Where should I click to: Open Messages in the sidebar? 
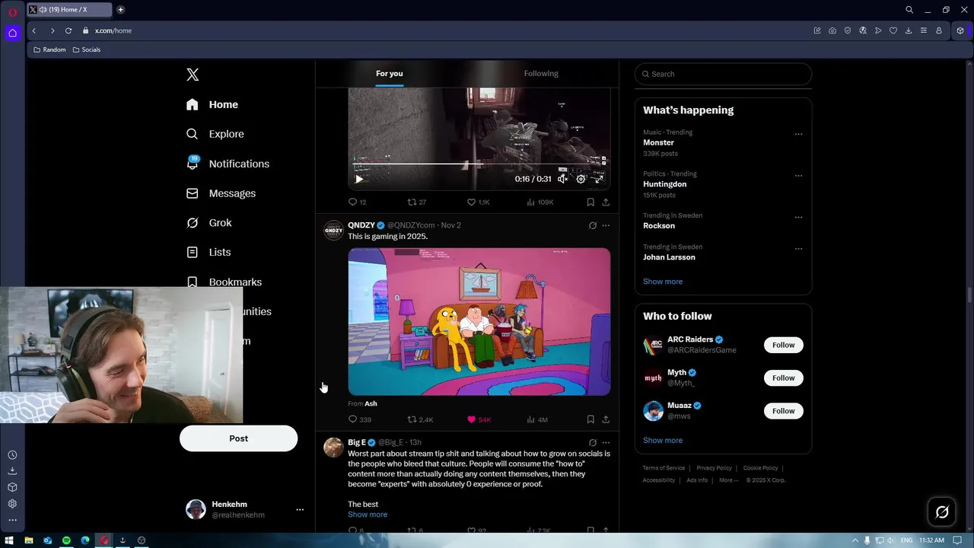pyautogui.click(x=221, y=193)
